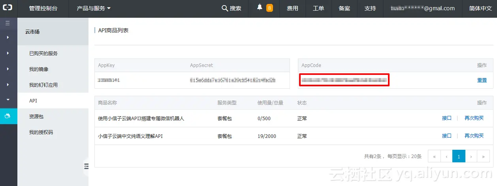The height and width of the screenshot is (186, 497).
Task: Click 套餐包 in the 0/500 row
Action: (x=224, y=118)
